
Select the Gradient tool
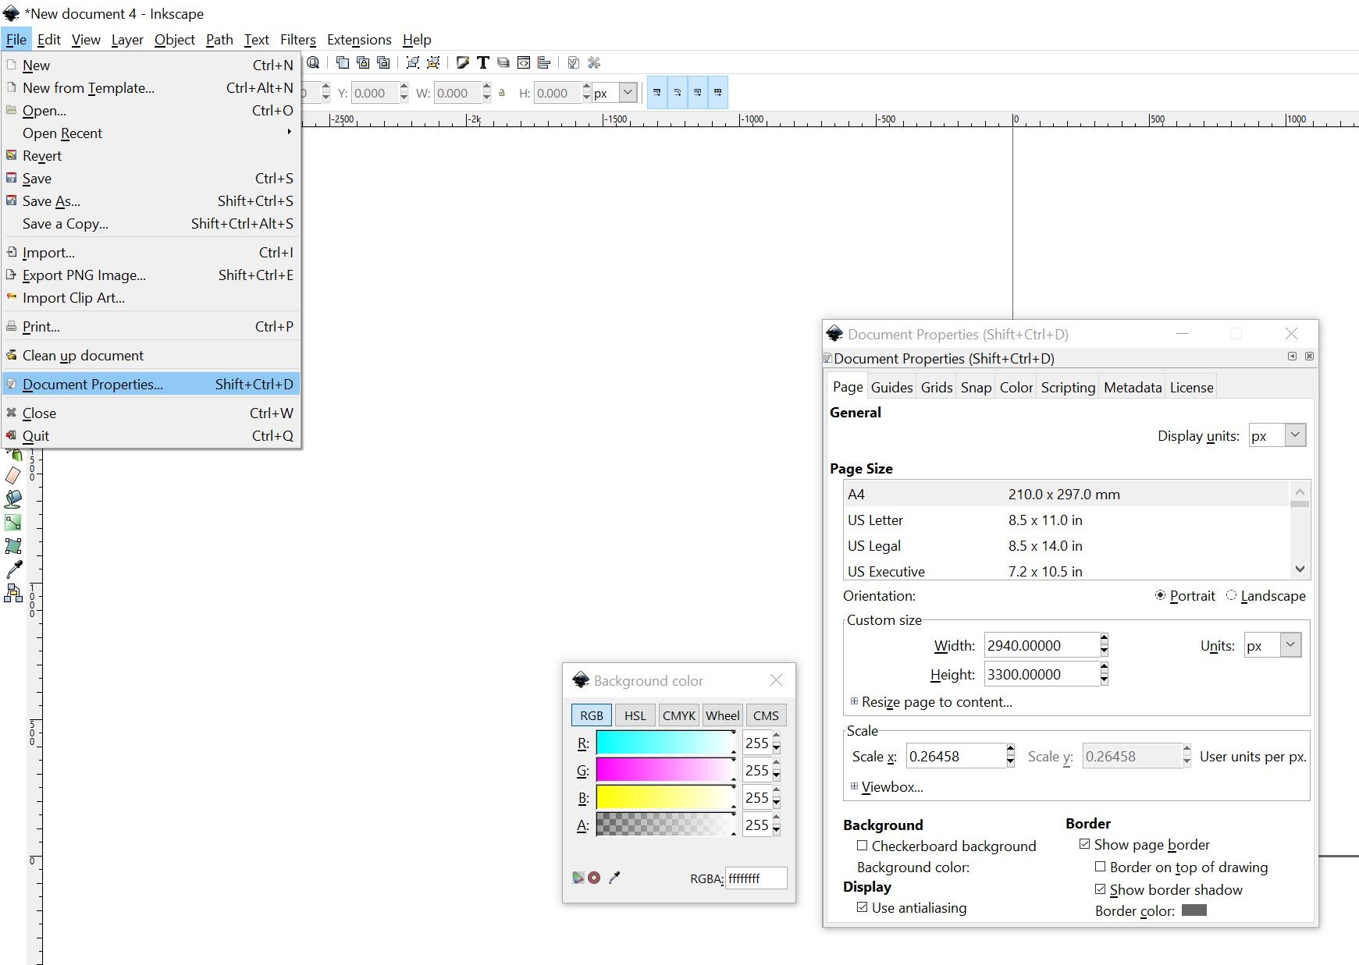[13, 521]
